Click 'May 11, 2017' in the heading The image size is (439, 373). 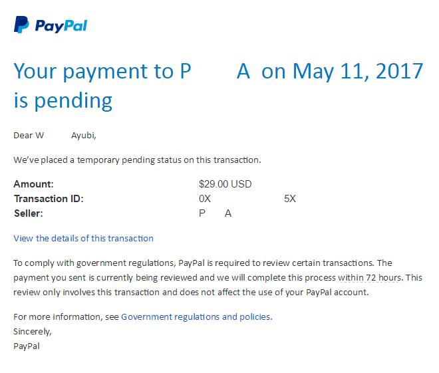coord(358,71)
